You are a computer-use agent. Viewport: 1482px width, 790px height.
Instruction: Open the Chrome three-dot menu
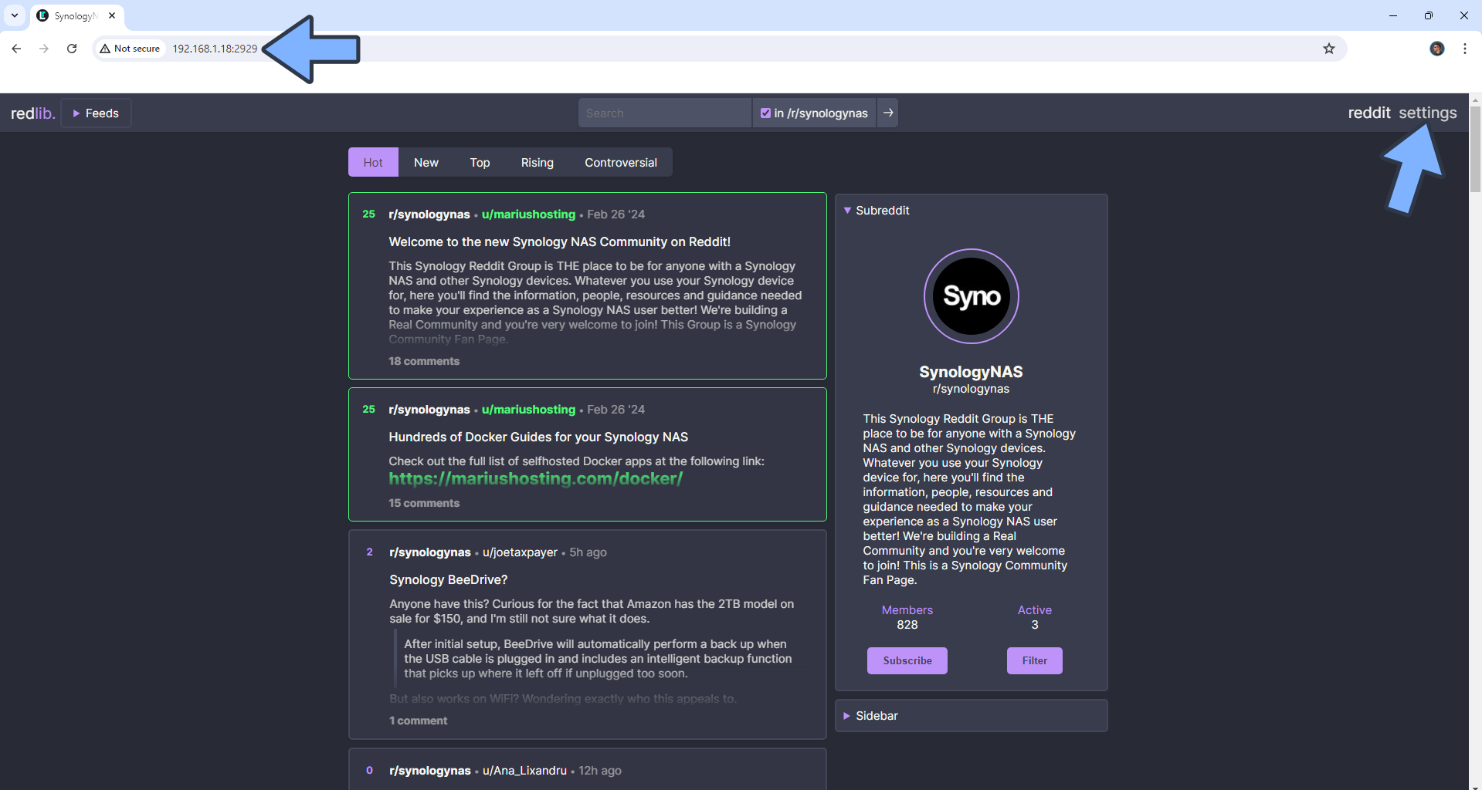click(1464, 49)
